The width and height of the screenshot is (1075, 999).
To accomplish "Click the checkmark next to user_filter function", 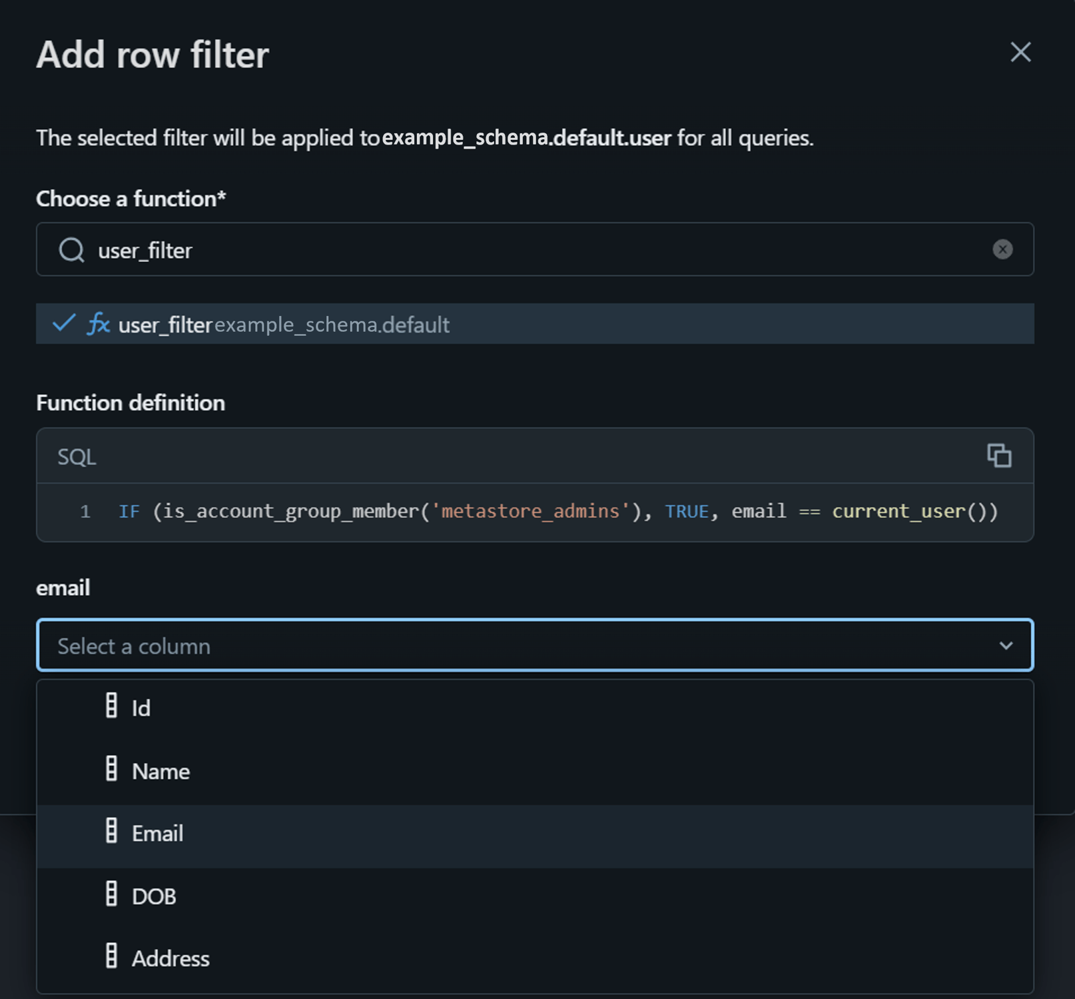I will tap(62, 324).
